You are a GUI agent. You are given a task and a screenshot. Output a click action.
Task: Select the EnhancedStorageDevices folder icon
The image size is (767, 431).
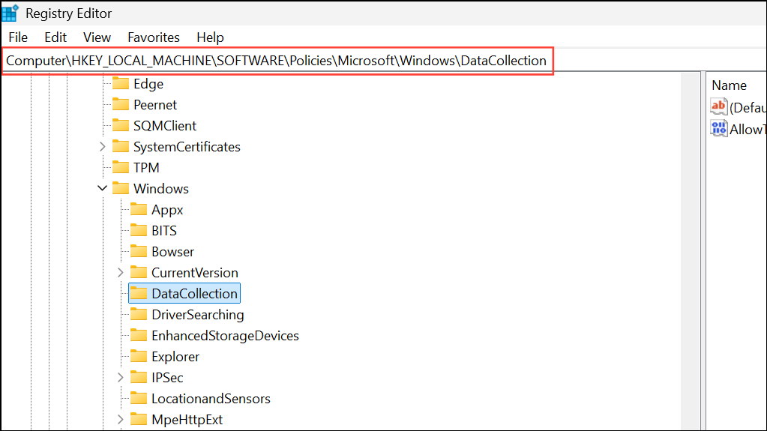click(139, 336)
